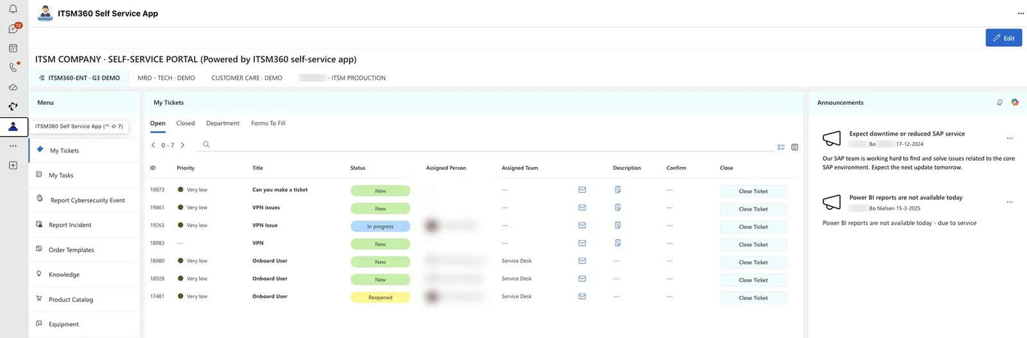1027x338 pixels.
Task: Open the Activity bell icon
Action: coord(13,9)
